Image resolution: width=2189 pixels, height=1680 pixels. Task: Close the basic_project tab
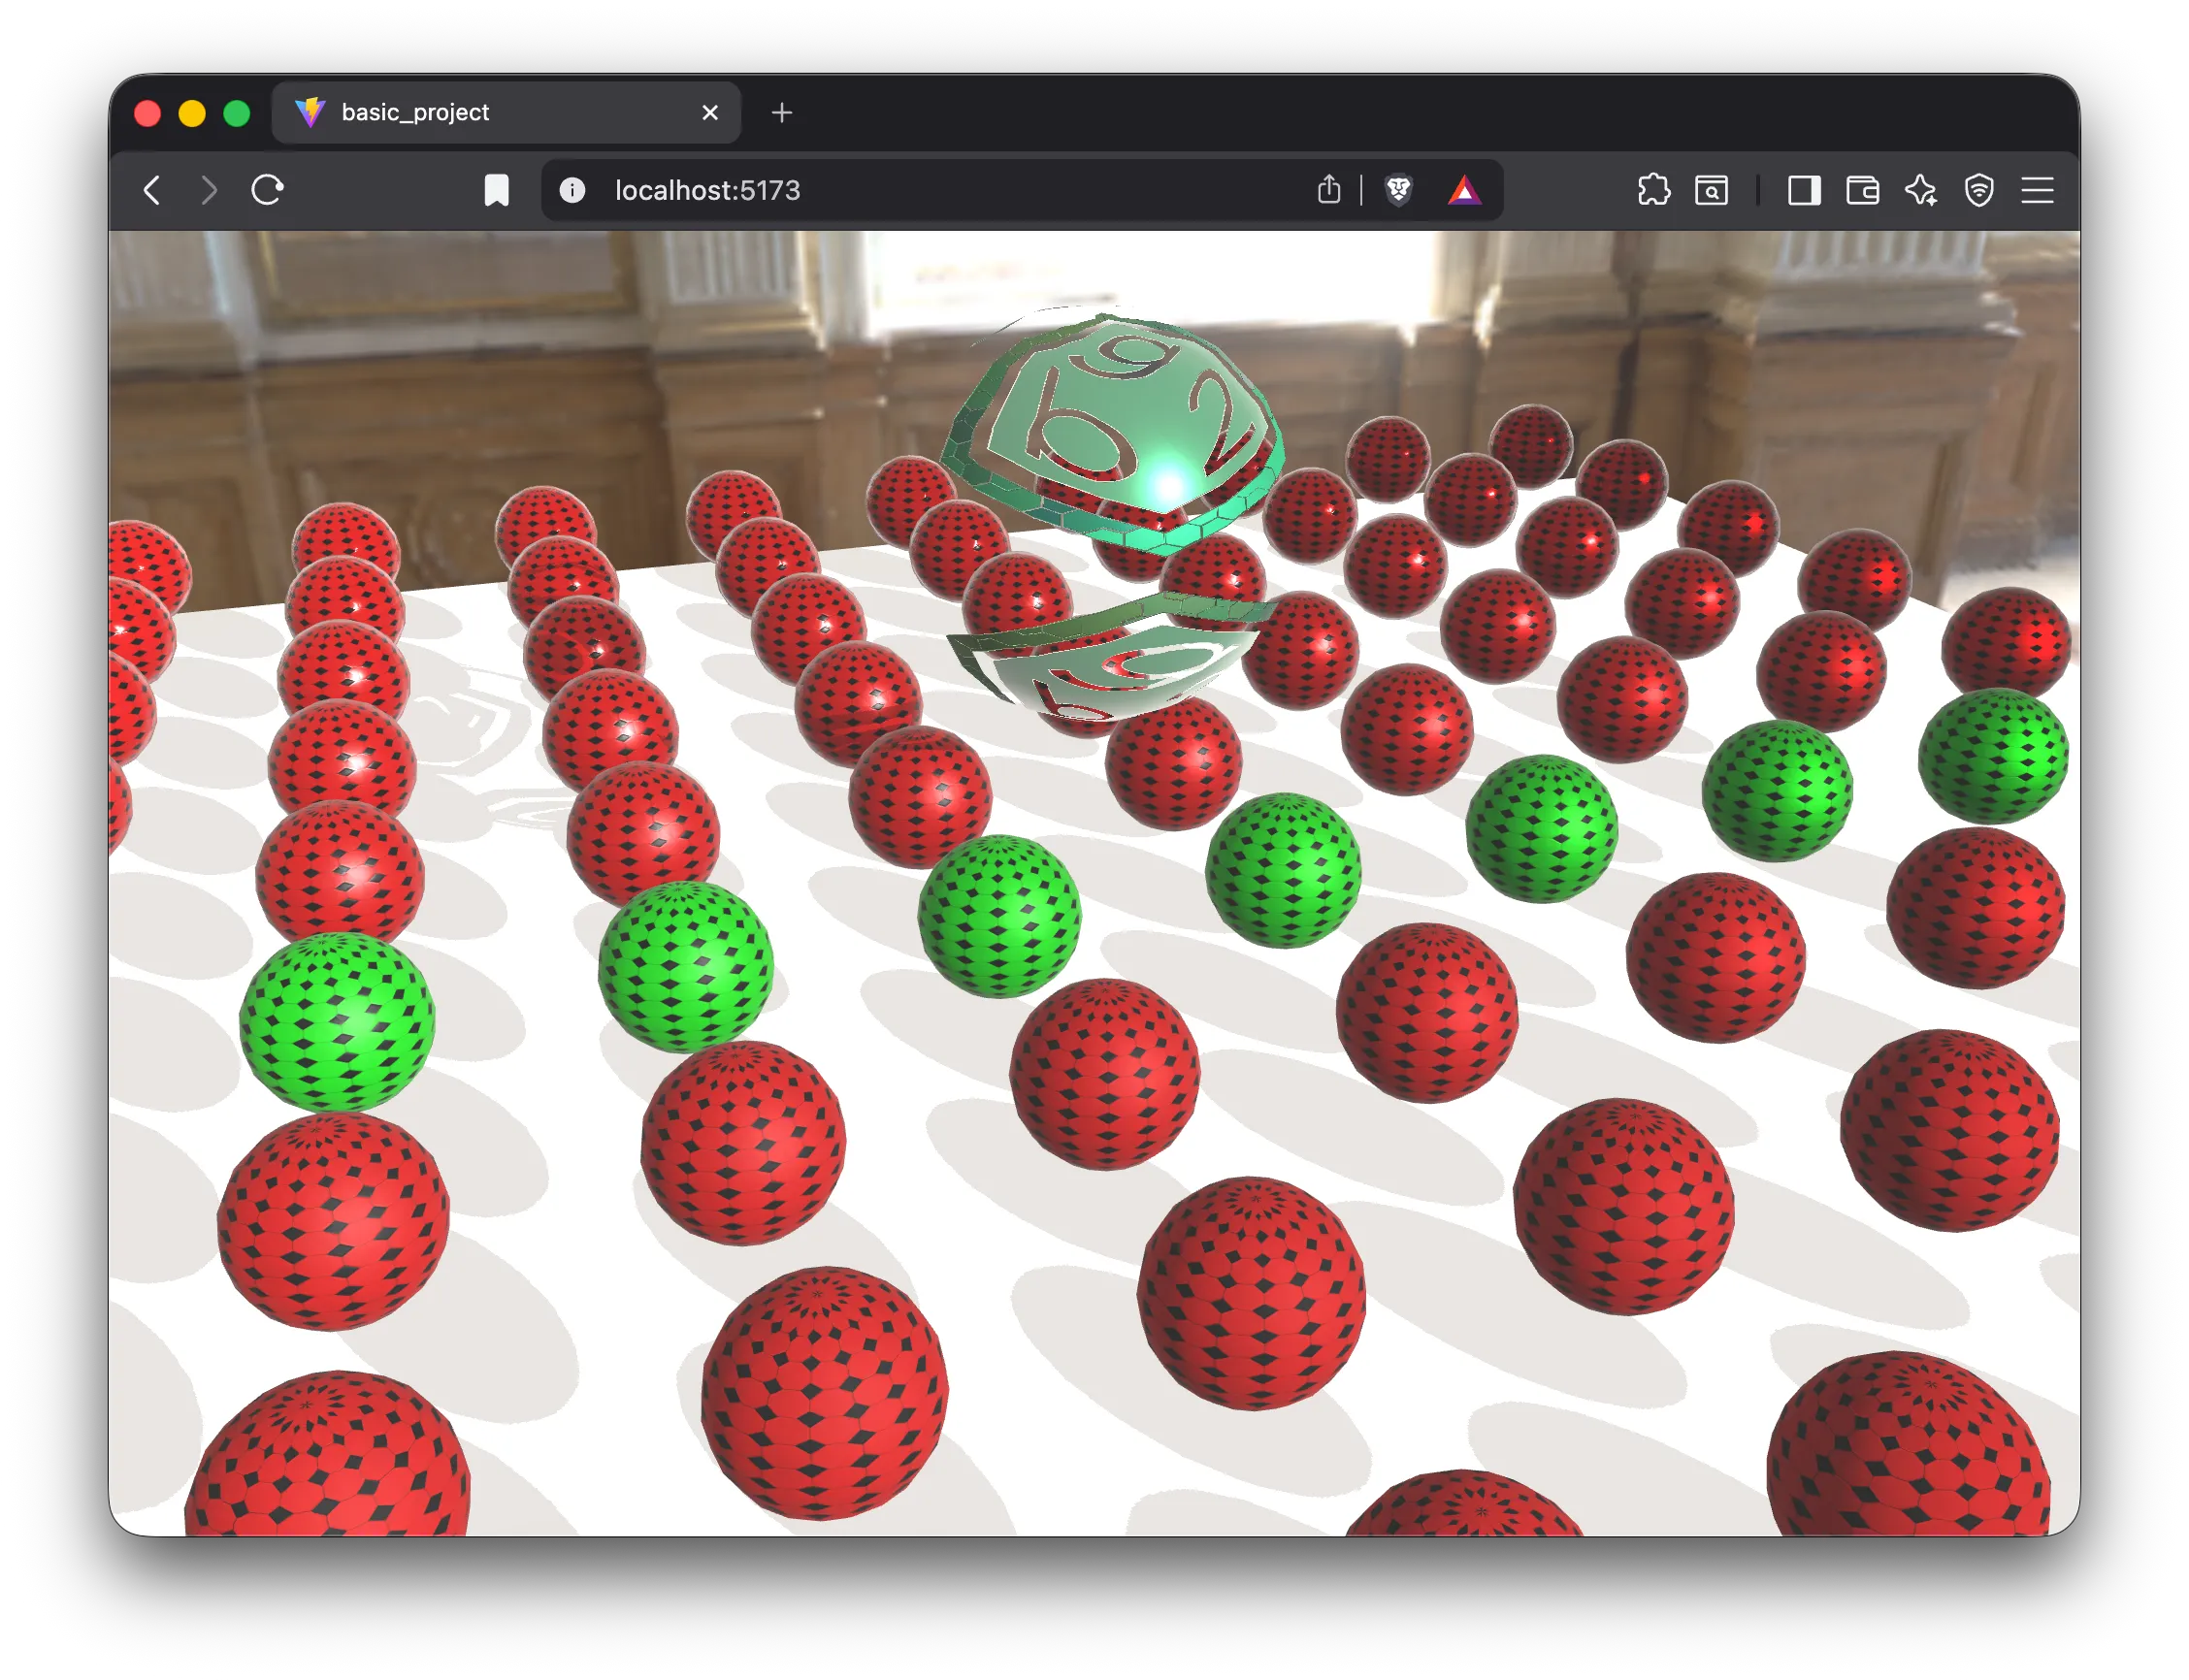point(710,112)
